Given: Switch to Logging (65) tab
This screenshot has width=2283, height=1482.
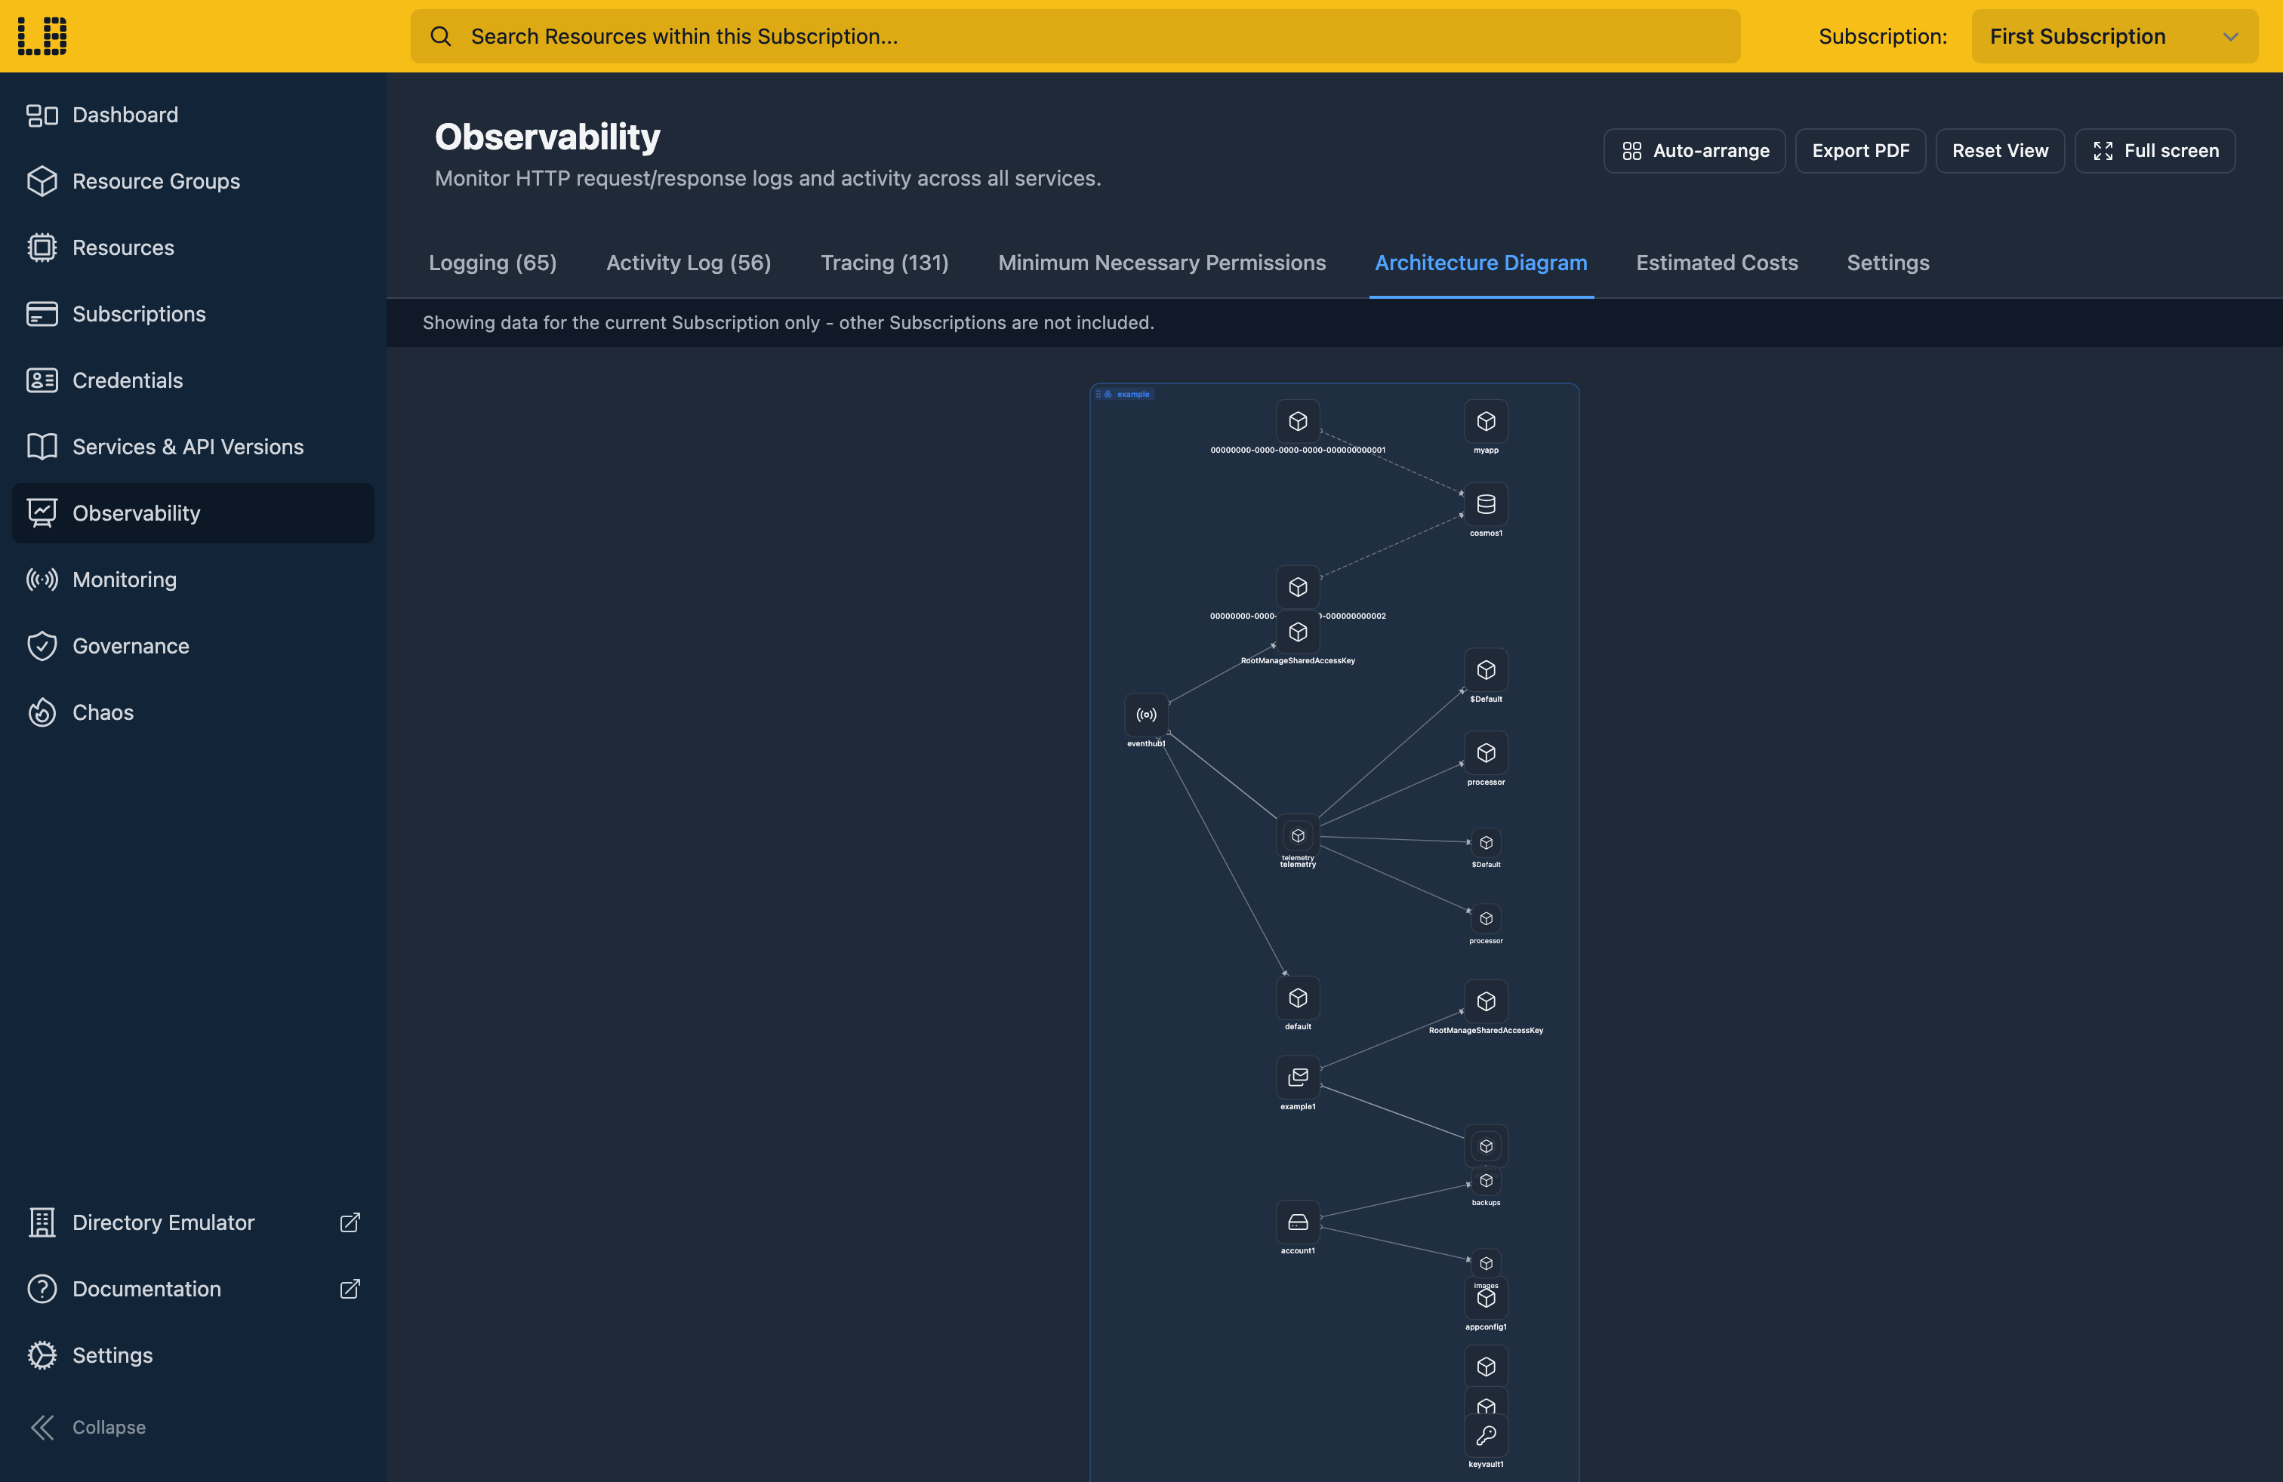Looking at the screenshot, I should pyautogui.click(x=492, y=263).
